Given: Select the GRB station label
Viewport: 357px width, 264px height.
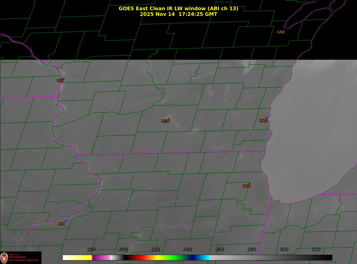Looking at the screenshot, I should point(281,32).
